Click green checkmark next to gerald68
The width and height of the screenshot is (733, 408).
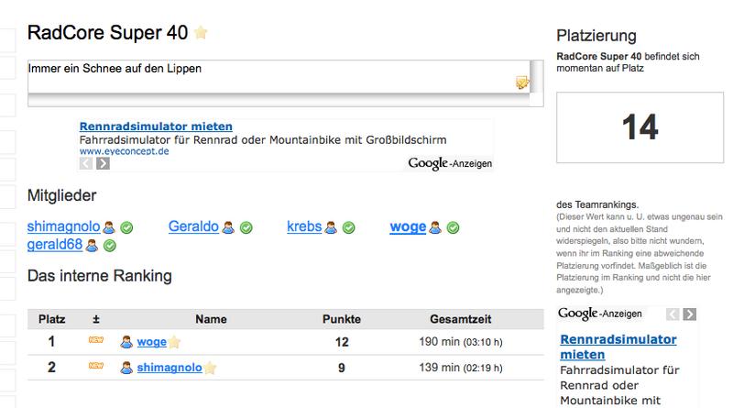[109, 246]
